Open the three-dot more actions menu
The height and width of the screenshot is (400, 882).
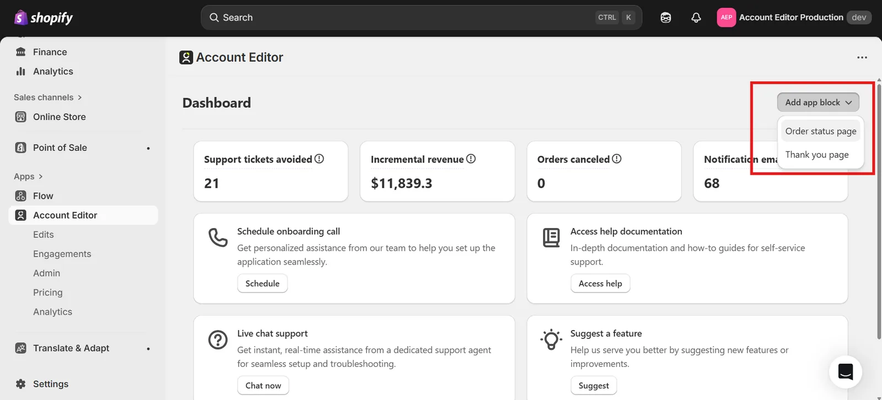862,57
